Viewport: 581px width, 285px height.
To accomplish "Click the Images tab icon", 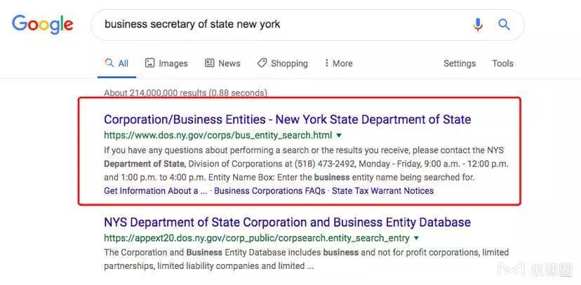I will 149,63.
